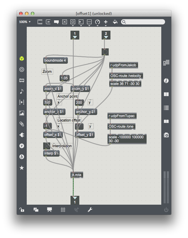188x238 pixels.
Task: Click the comment bubble toolbar item
Action: point(56,22)
